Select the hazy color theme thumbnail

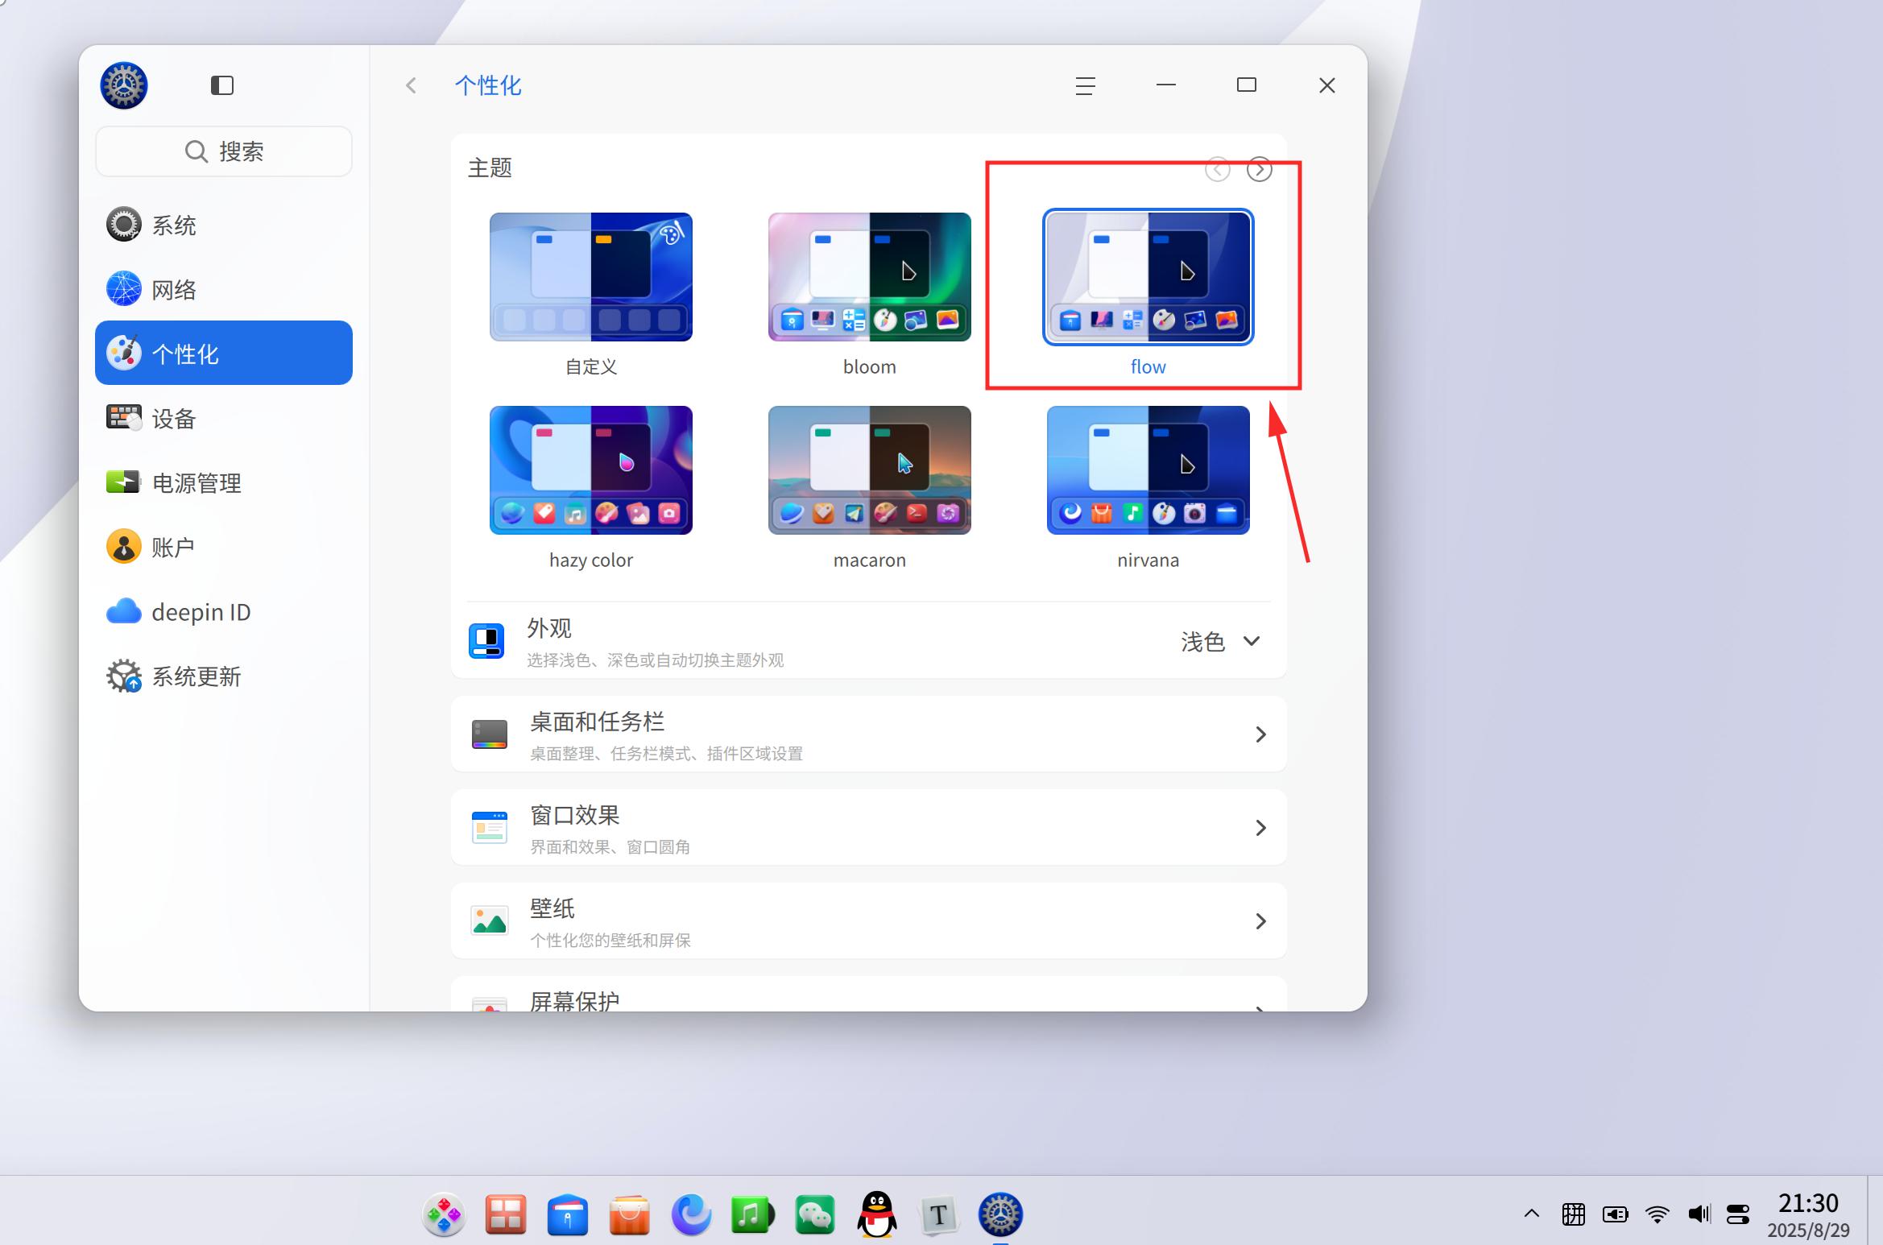(x=591, y=470)
